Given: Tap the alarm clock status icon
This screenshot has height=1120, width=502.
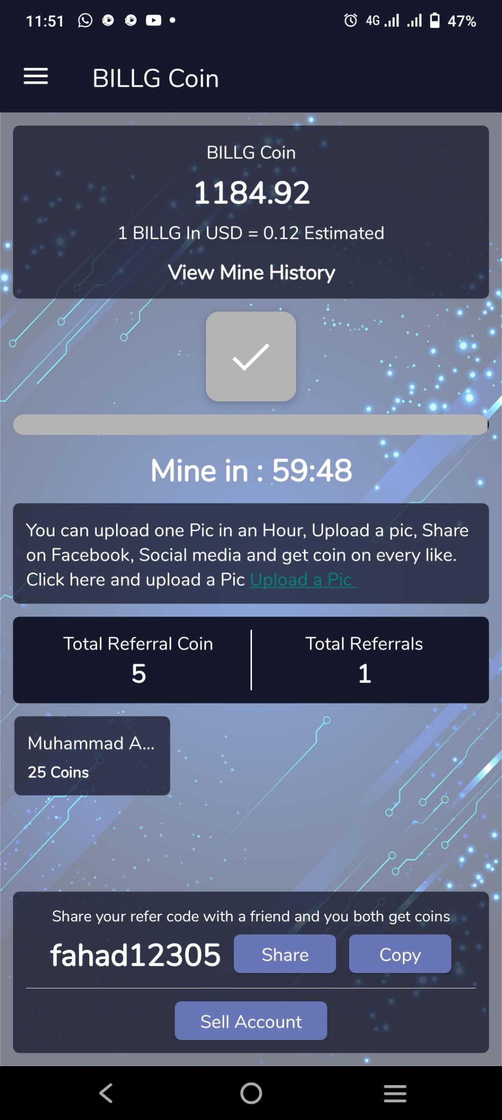Looking at the screenshot, I should (351, 20).
